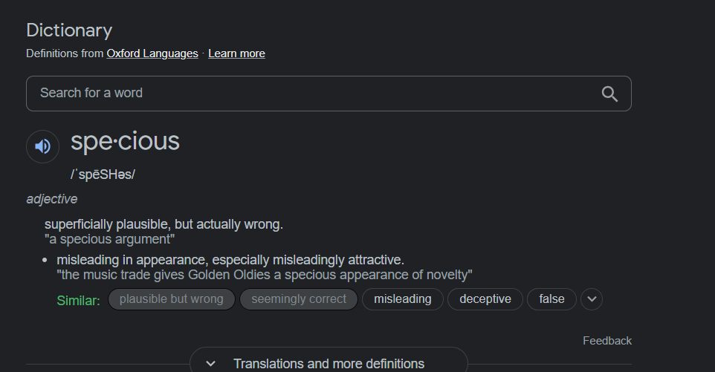715x372 pixels.
Task: Click the "Dictionary" heading
Action: [x=69, y=30]
